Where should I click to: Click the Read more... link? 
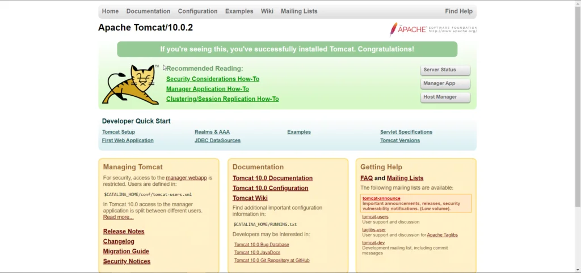tap(118, 217)
